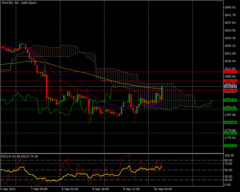Click the green 1783.85 support level tag
Image resolution: width=240 pixels, height=192 pixels.
coord(231,122)
